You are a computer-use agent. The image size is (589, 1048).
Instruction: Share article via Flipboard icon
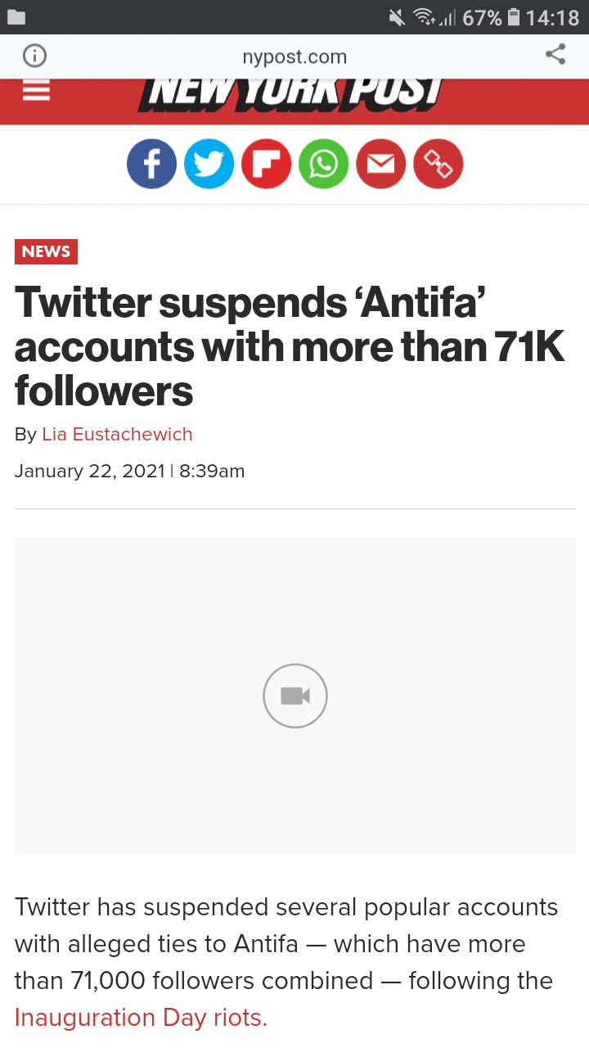(x=267, y=165)
